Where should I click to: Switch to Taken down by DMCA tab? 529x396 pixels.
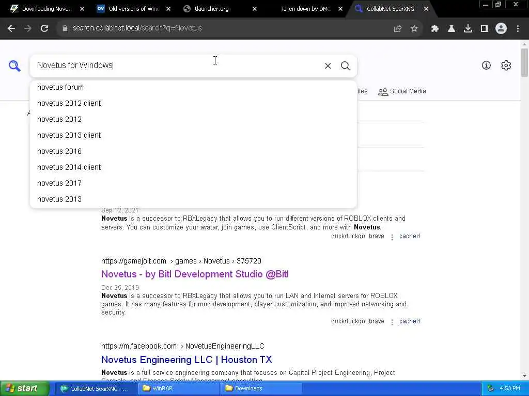click(x=305, y=9)
